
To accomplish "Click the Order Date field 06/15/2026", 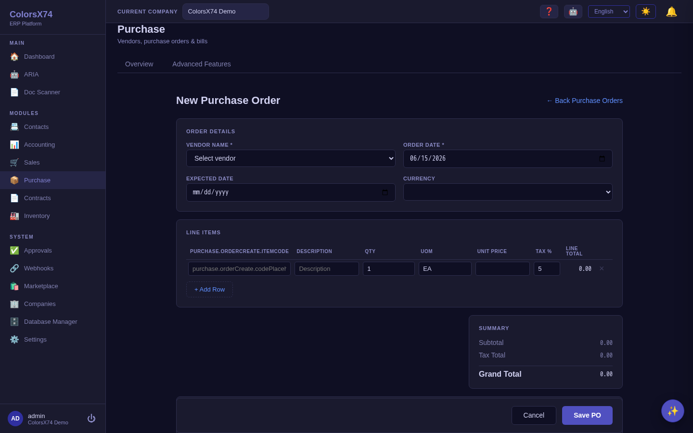I will (x=508, y=159).
